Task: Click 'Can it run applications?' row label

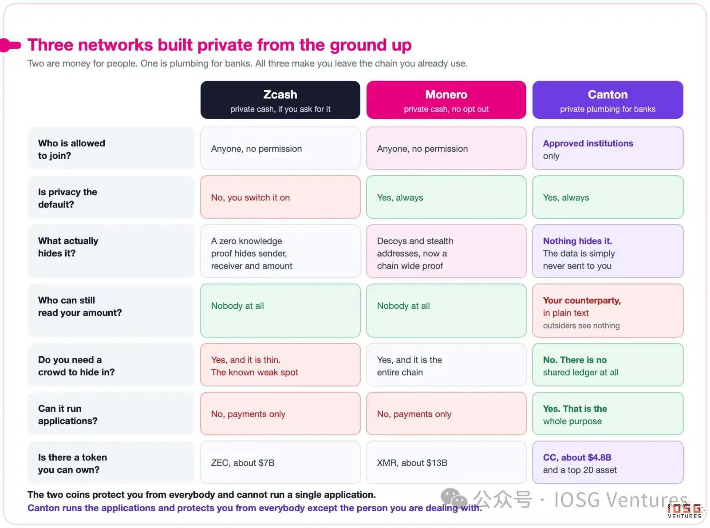Action: point(111,414)
